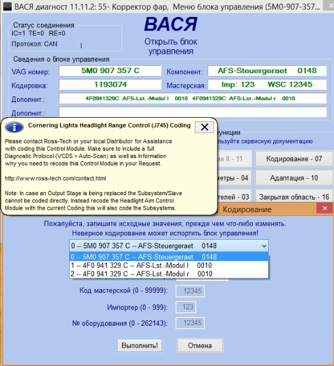
Task: Click the '№ оборудования (0 - 262143):' label
Action: tap(120, 323)
